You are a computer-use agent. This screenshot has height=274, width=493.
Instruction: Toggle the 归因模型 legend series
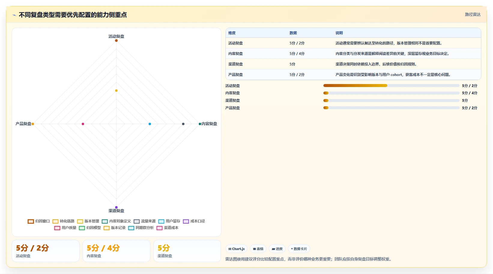point(90,228)
